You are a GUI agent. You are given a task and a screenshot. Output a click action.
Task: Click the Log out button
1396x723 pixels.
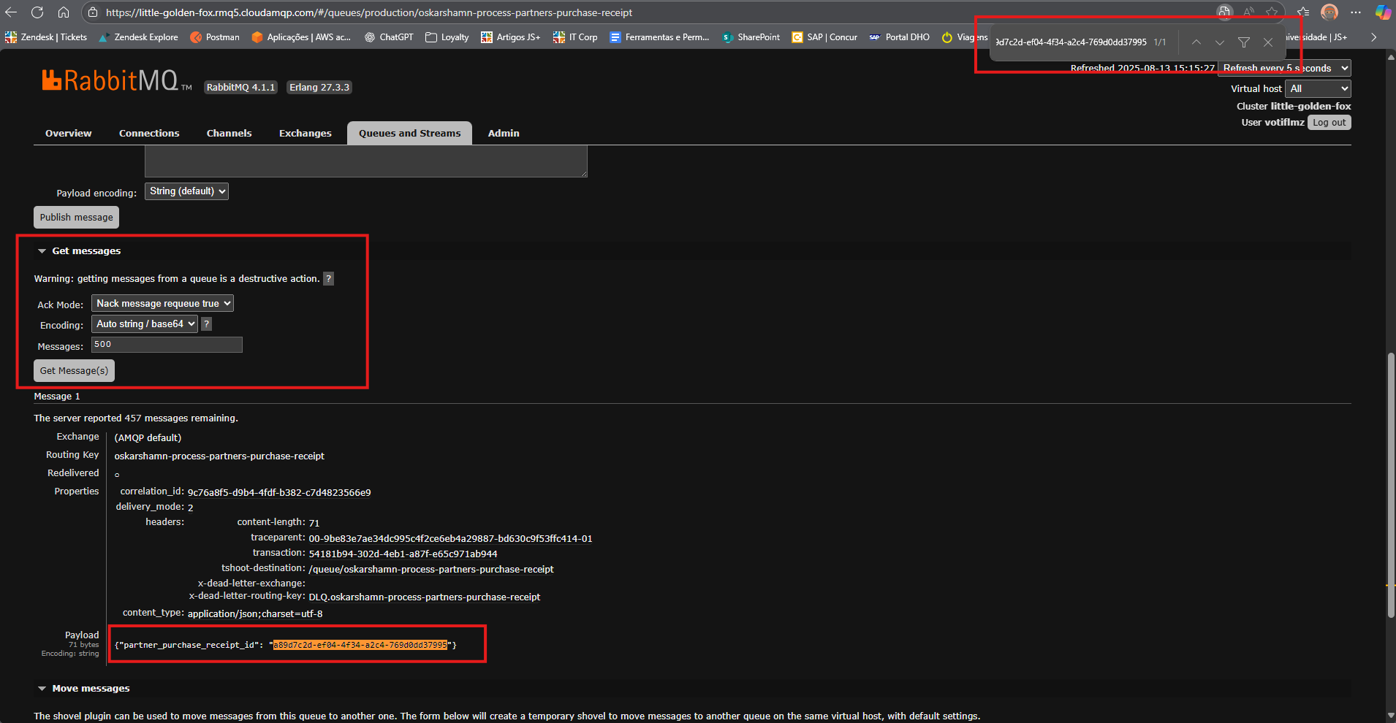[1328, 122]
